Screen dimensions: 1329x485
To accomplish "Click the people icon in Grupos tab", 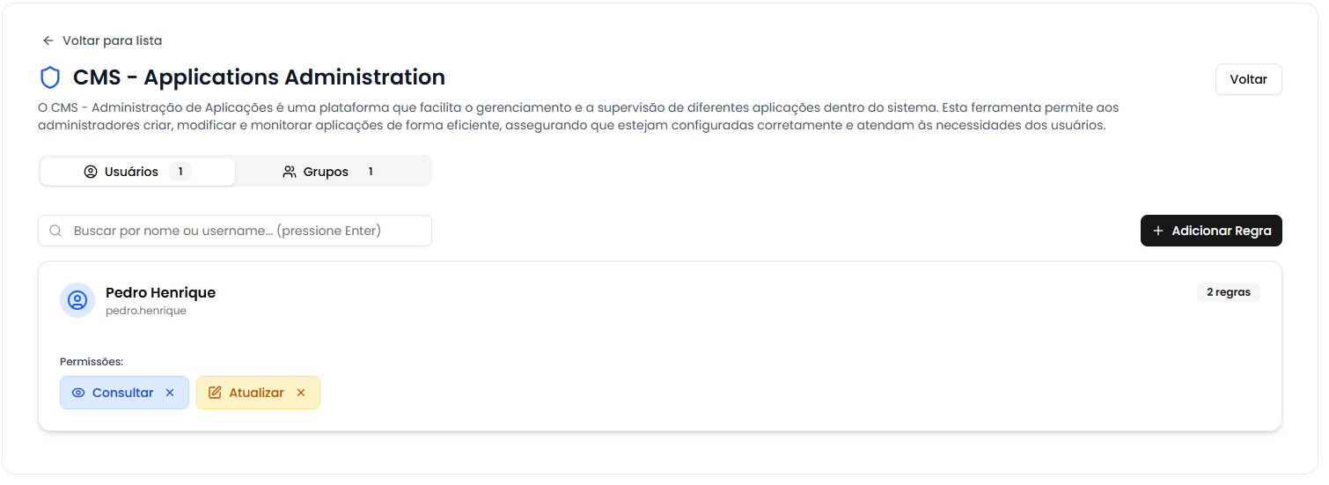I will [x=290, y=172].
